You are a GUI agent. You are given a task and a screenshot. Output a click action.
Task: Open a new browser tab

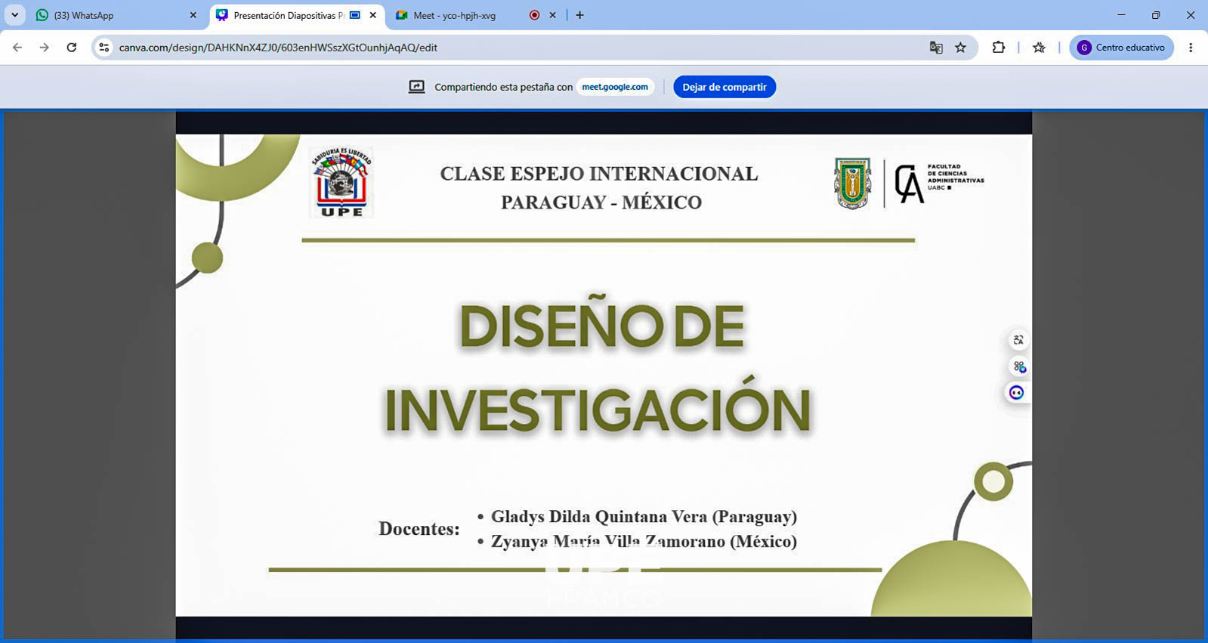tap(579, 15)
